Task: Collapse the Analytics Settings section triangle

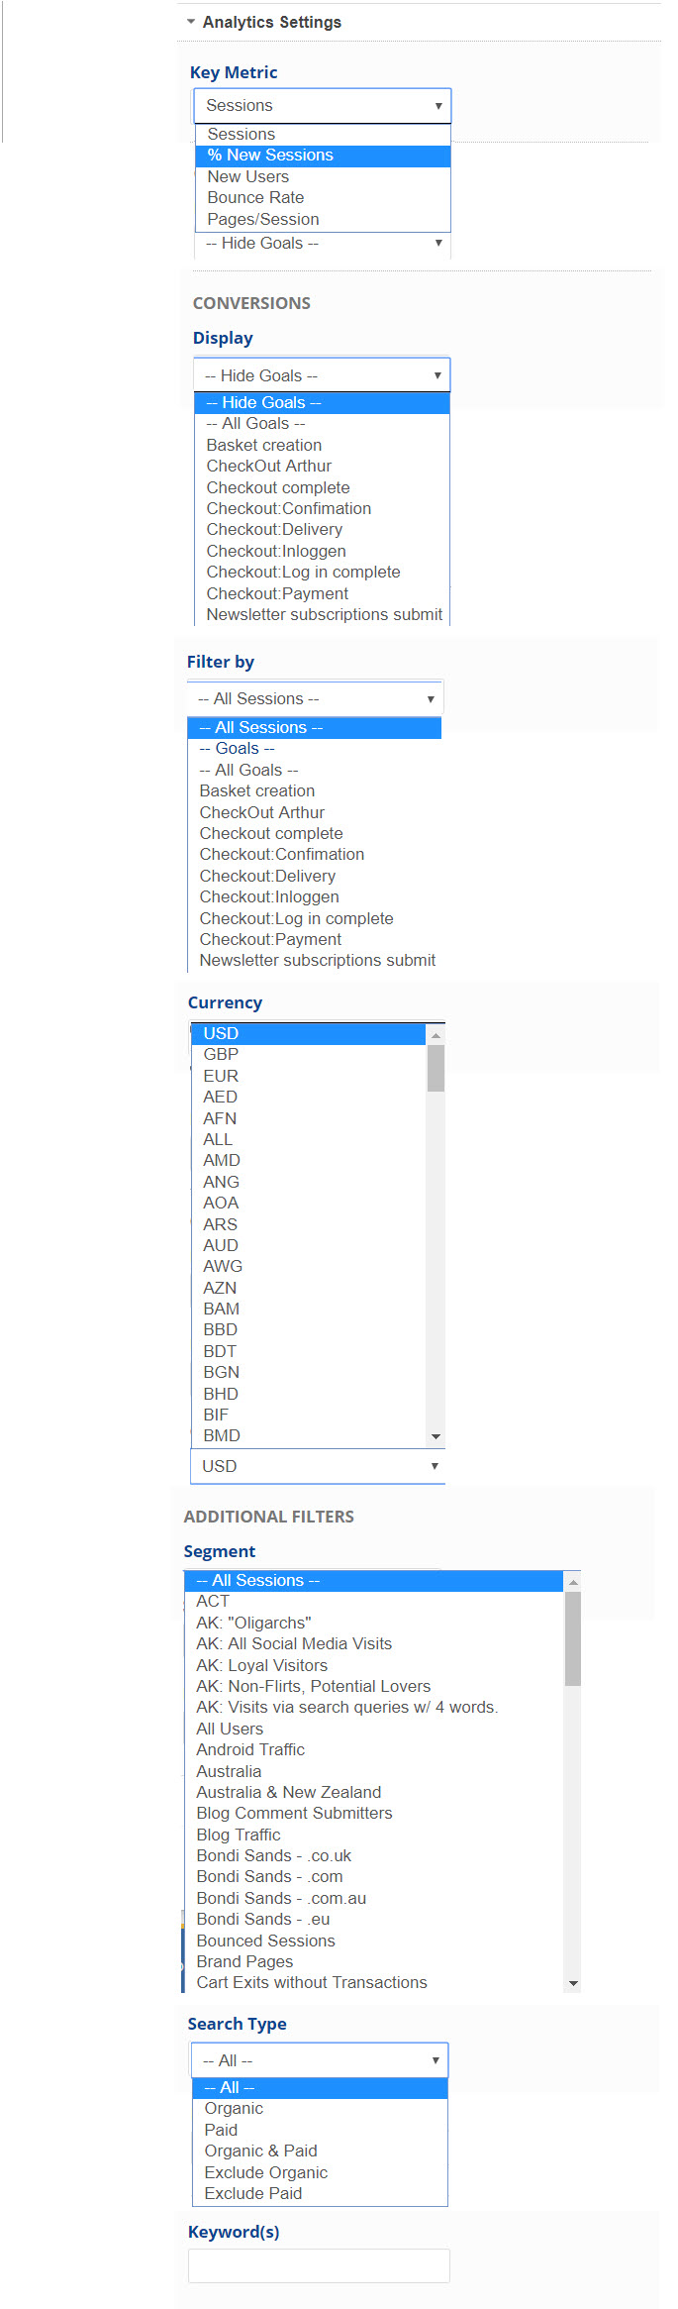Action: tap(190, 22)
